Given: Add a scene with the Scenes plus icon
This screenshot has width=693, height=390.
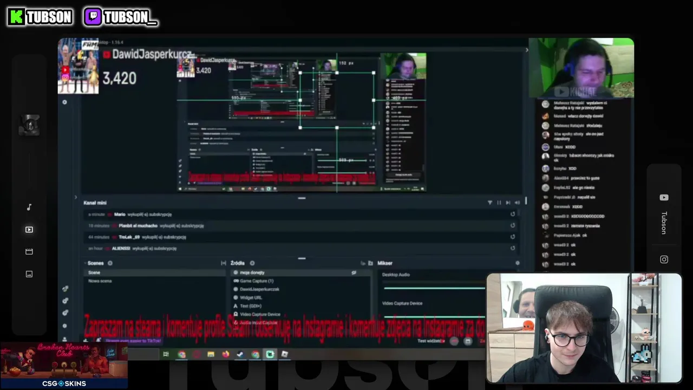Looking at the screenshot, I should (110, 263).
